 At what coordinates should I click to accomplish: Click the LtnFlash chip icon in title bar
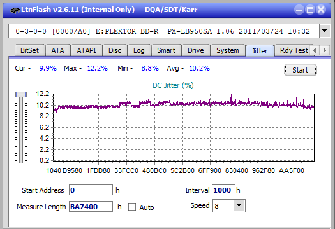pos(15,10)
